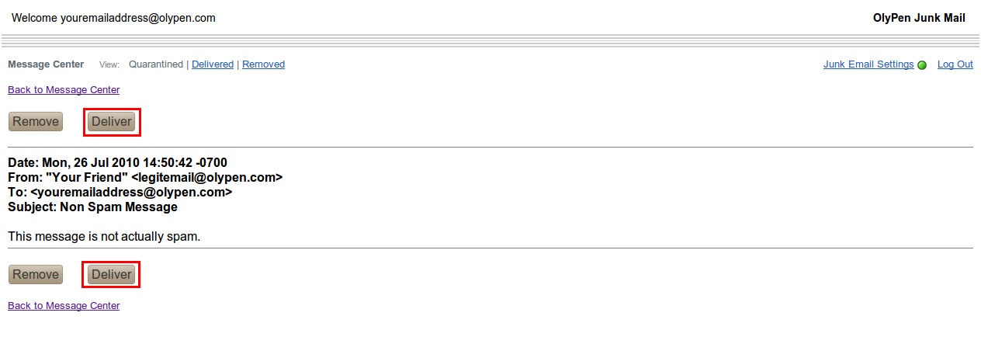Screen dimensions: 981x337
Task: Click the Remove button below the message
Action: 36,275
